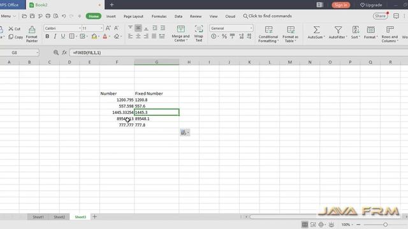408x229 pixels.
Task: Open the quick access customize arrow
Action: click(80, 16)
